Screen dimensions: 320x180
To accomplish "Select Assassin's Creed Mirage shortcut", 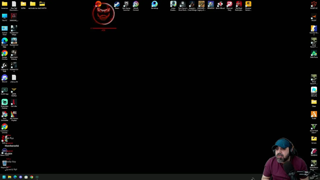I will tap(192, 6).
